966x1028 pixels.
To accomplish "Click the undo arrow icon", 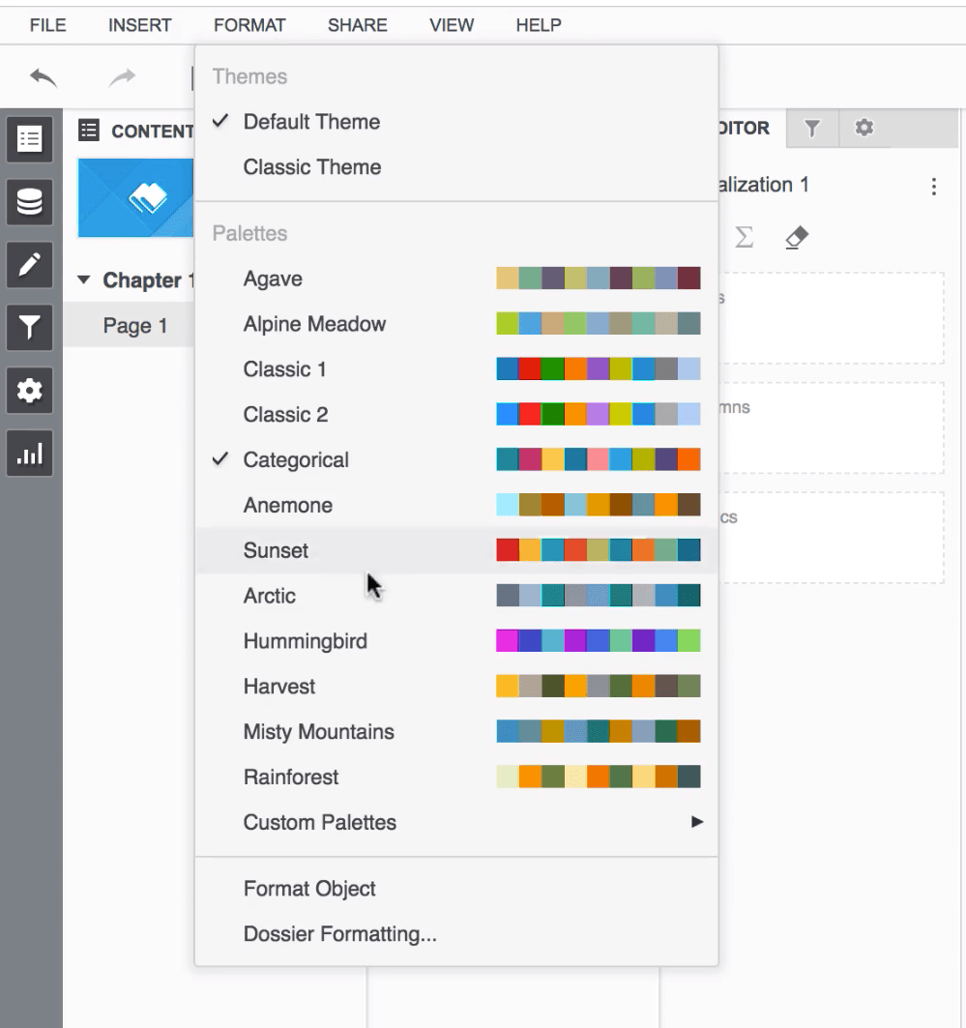I will (x=44, y=78).
